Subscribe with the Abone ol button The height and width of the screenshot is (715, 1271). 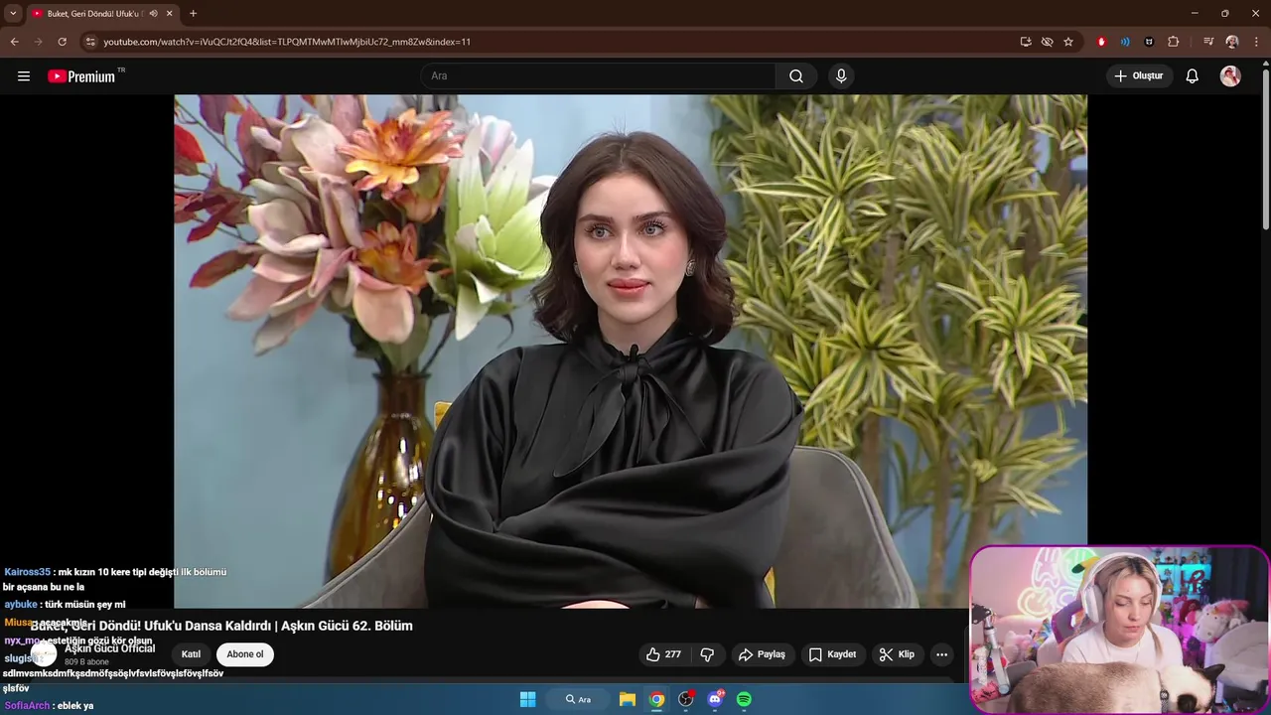[x=245, y=654]
